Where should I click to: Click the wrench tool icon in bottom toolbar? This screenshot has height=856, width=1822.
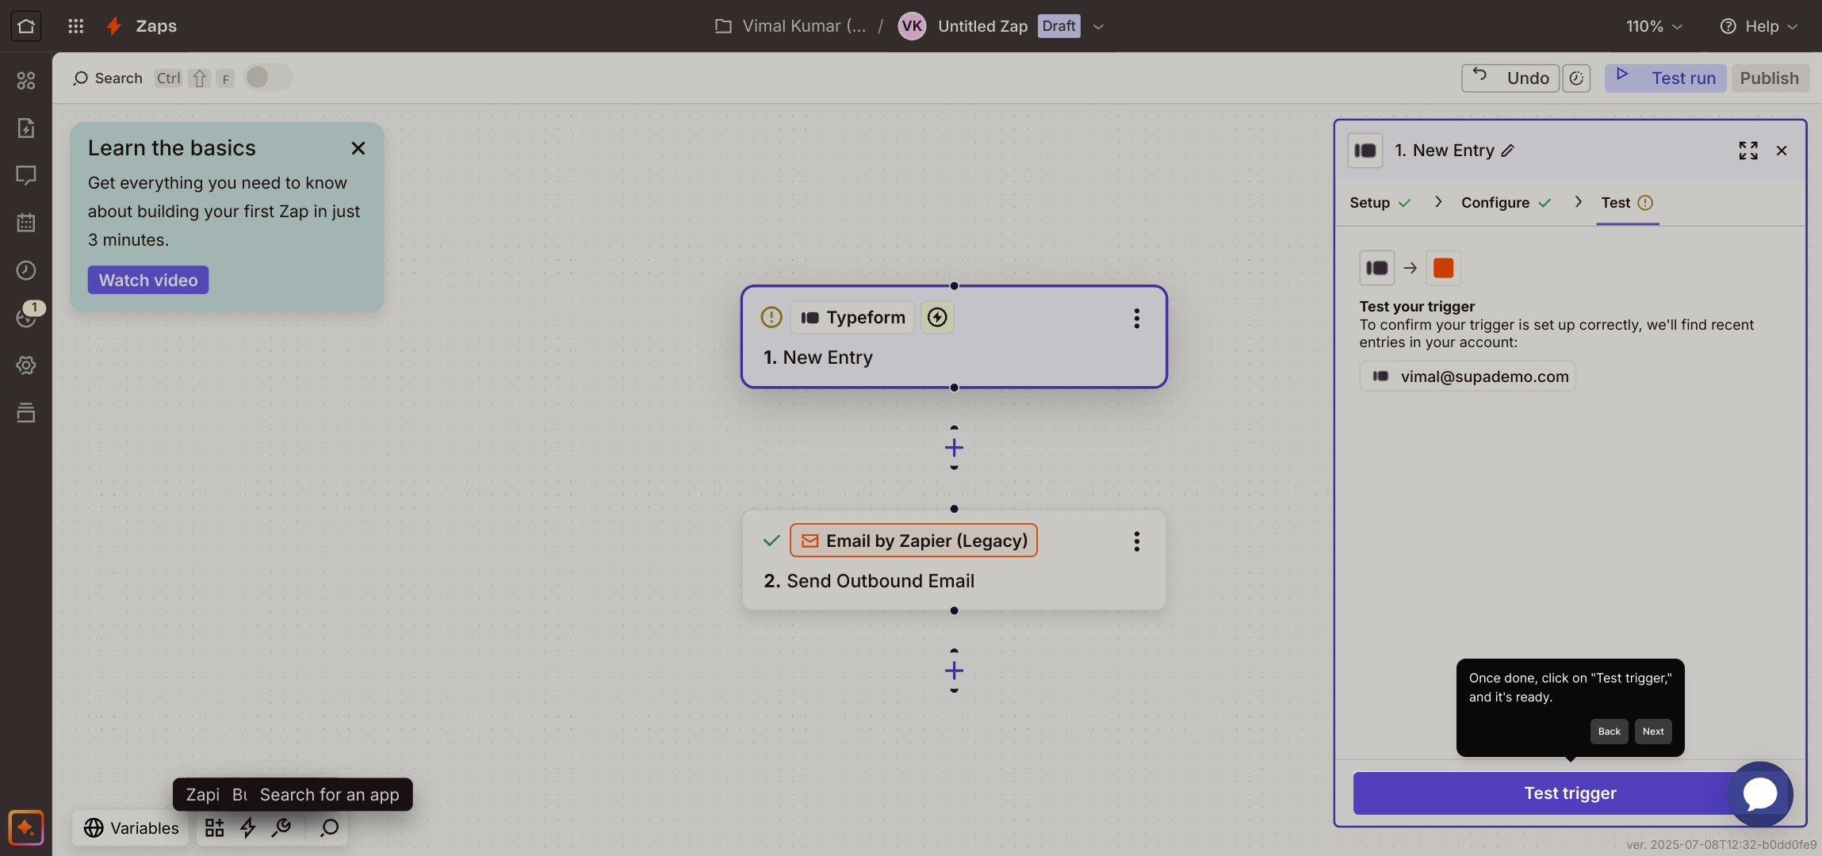pos(281,828)
